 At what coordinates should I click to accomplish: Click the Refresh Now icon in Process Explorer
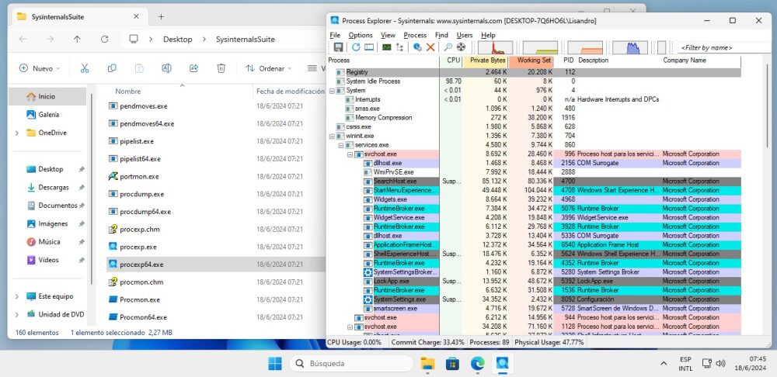click(357, 47)
